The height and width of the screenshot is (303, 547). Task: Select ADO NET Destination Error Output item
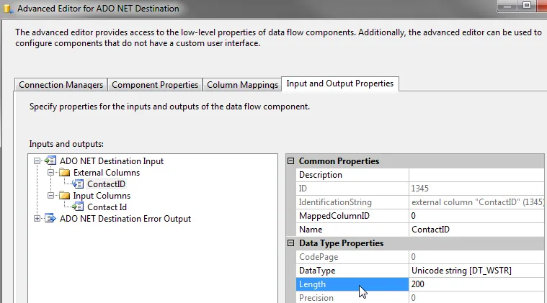(x=125, y=218)
